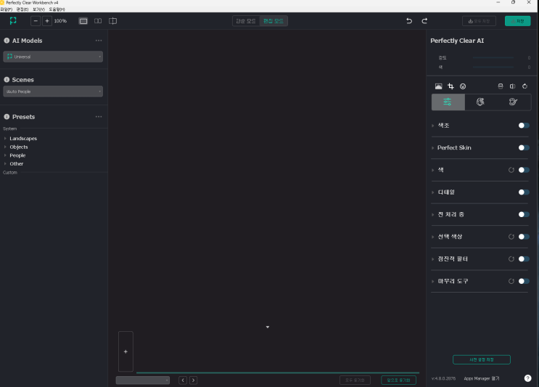Screen dimensions: 539x387
Task: Expand the Objects preset group
Action: tap(5, 147)
